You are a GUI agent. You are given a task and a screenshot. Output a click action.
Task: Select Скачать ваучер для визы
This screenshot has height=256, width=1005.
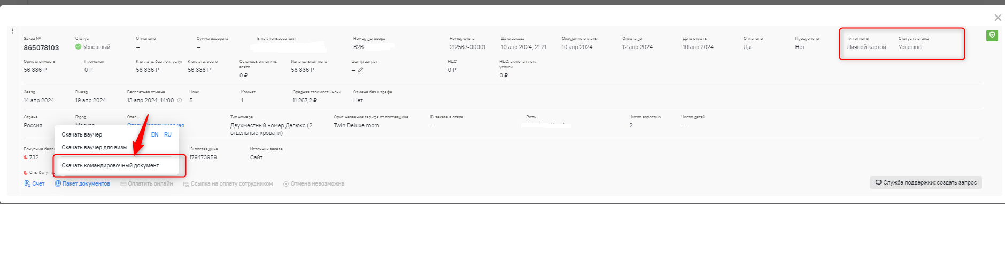pos(95,147)
